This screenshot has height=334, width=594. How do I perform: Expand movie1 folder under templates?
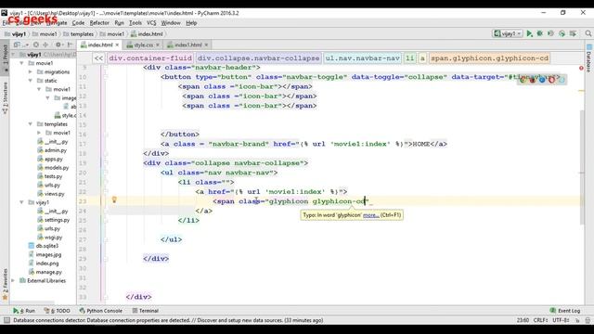pyautogui.click(x=39, y=133)
